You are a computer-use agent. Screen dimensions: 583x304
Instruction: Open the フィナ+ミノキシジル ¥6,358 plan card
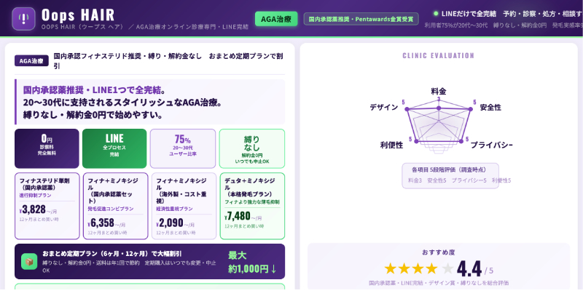tap(116, 206)
